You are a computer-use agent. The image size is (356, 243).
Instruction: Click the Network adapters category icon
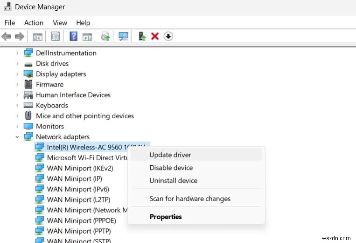pos(28,136)
